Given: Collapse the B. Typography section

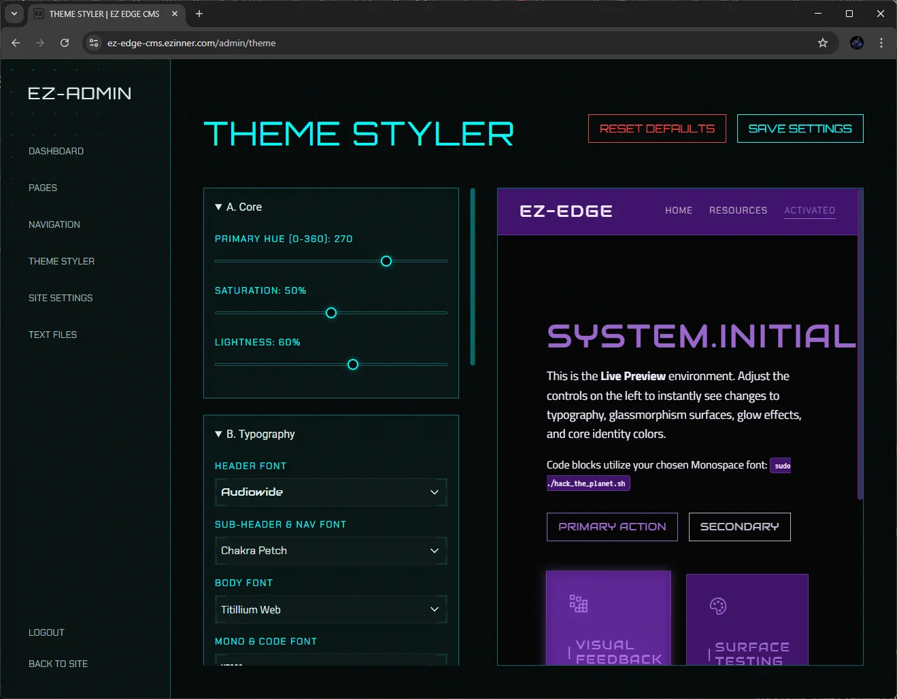Looking at the screenshot, I should click(x=255, y=434).
